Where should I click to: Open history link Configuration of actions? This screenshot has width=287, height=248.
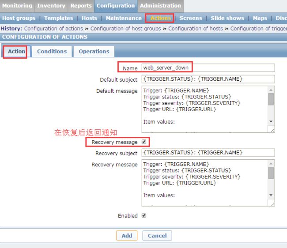(53, 29)
